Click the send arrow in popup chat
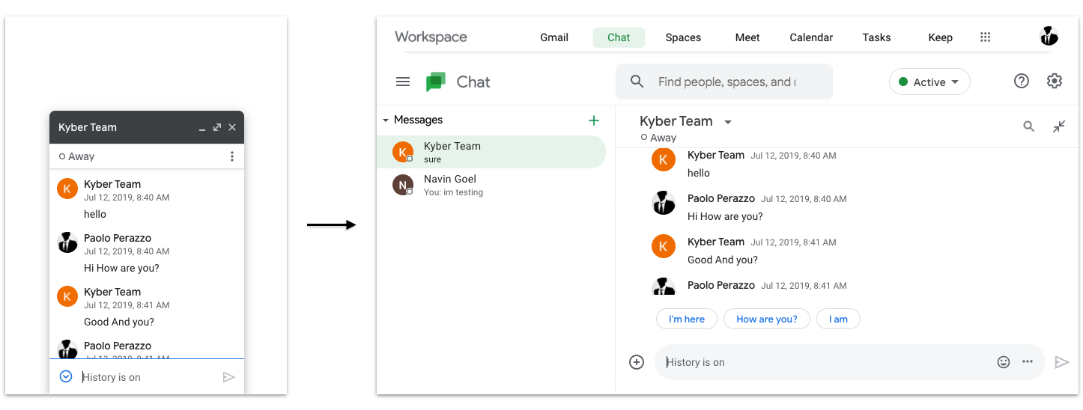 (229, 377)
